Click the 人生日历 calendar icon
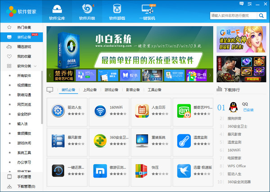 pyautogui.click(x=142, y=111)
